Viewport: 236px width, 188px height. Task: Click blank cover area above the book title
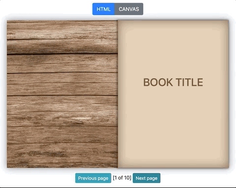tap(173, 49)
